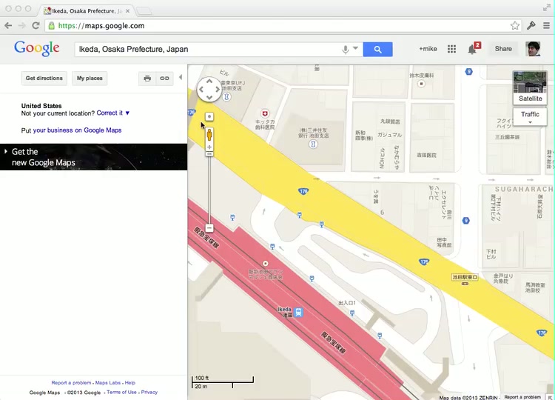Screen dimensions: 555x400
Task: Open the notifications bell
Action: [x=472, y=49]
